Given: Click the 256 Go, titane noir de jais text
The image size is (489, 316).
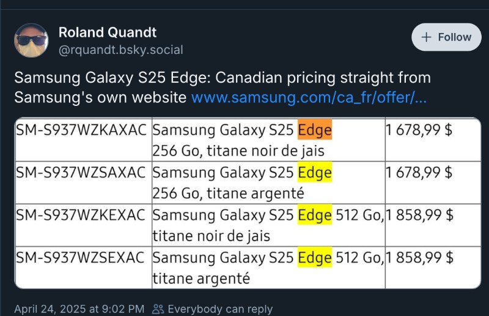Looking at the screenshot, I should point(238,151).
